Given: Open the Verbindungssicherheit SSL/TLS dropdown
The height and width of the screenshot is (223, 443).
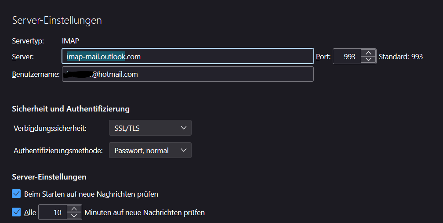Looking at the screenshot, I should [150, 128].
